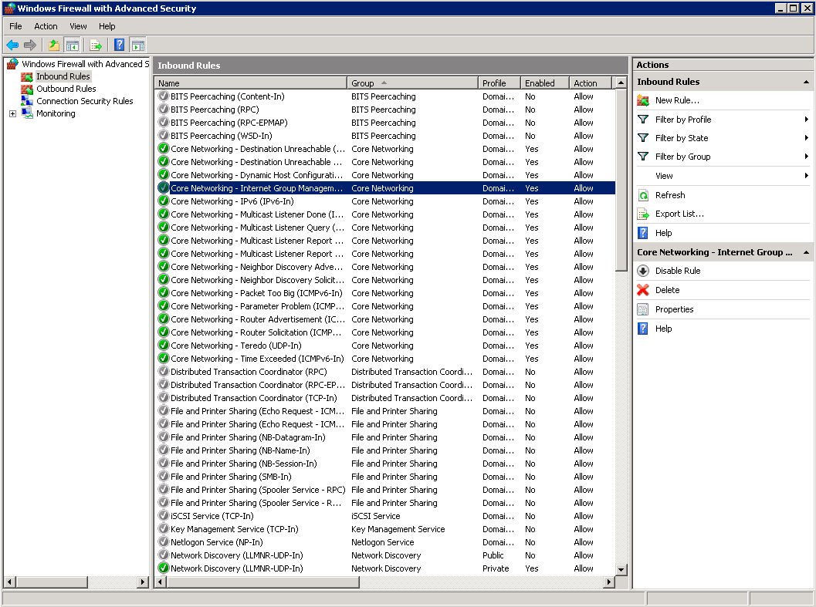Open the File menu
Viewport: 816px width, 607px height.
tap(15, 26)
